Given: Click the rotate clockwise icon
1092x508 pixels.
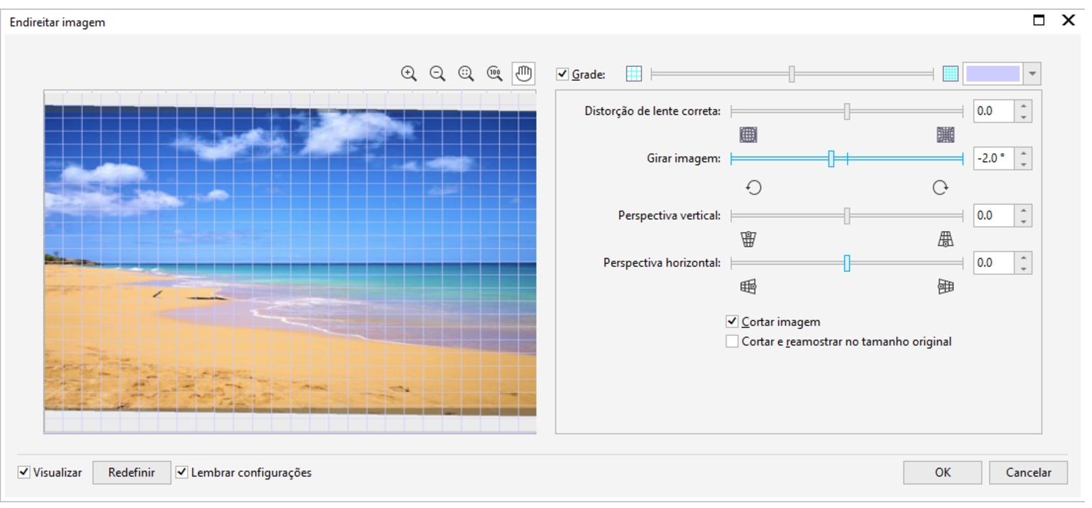Looking at the screenshot, I should coord(940,187).
